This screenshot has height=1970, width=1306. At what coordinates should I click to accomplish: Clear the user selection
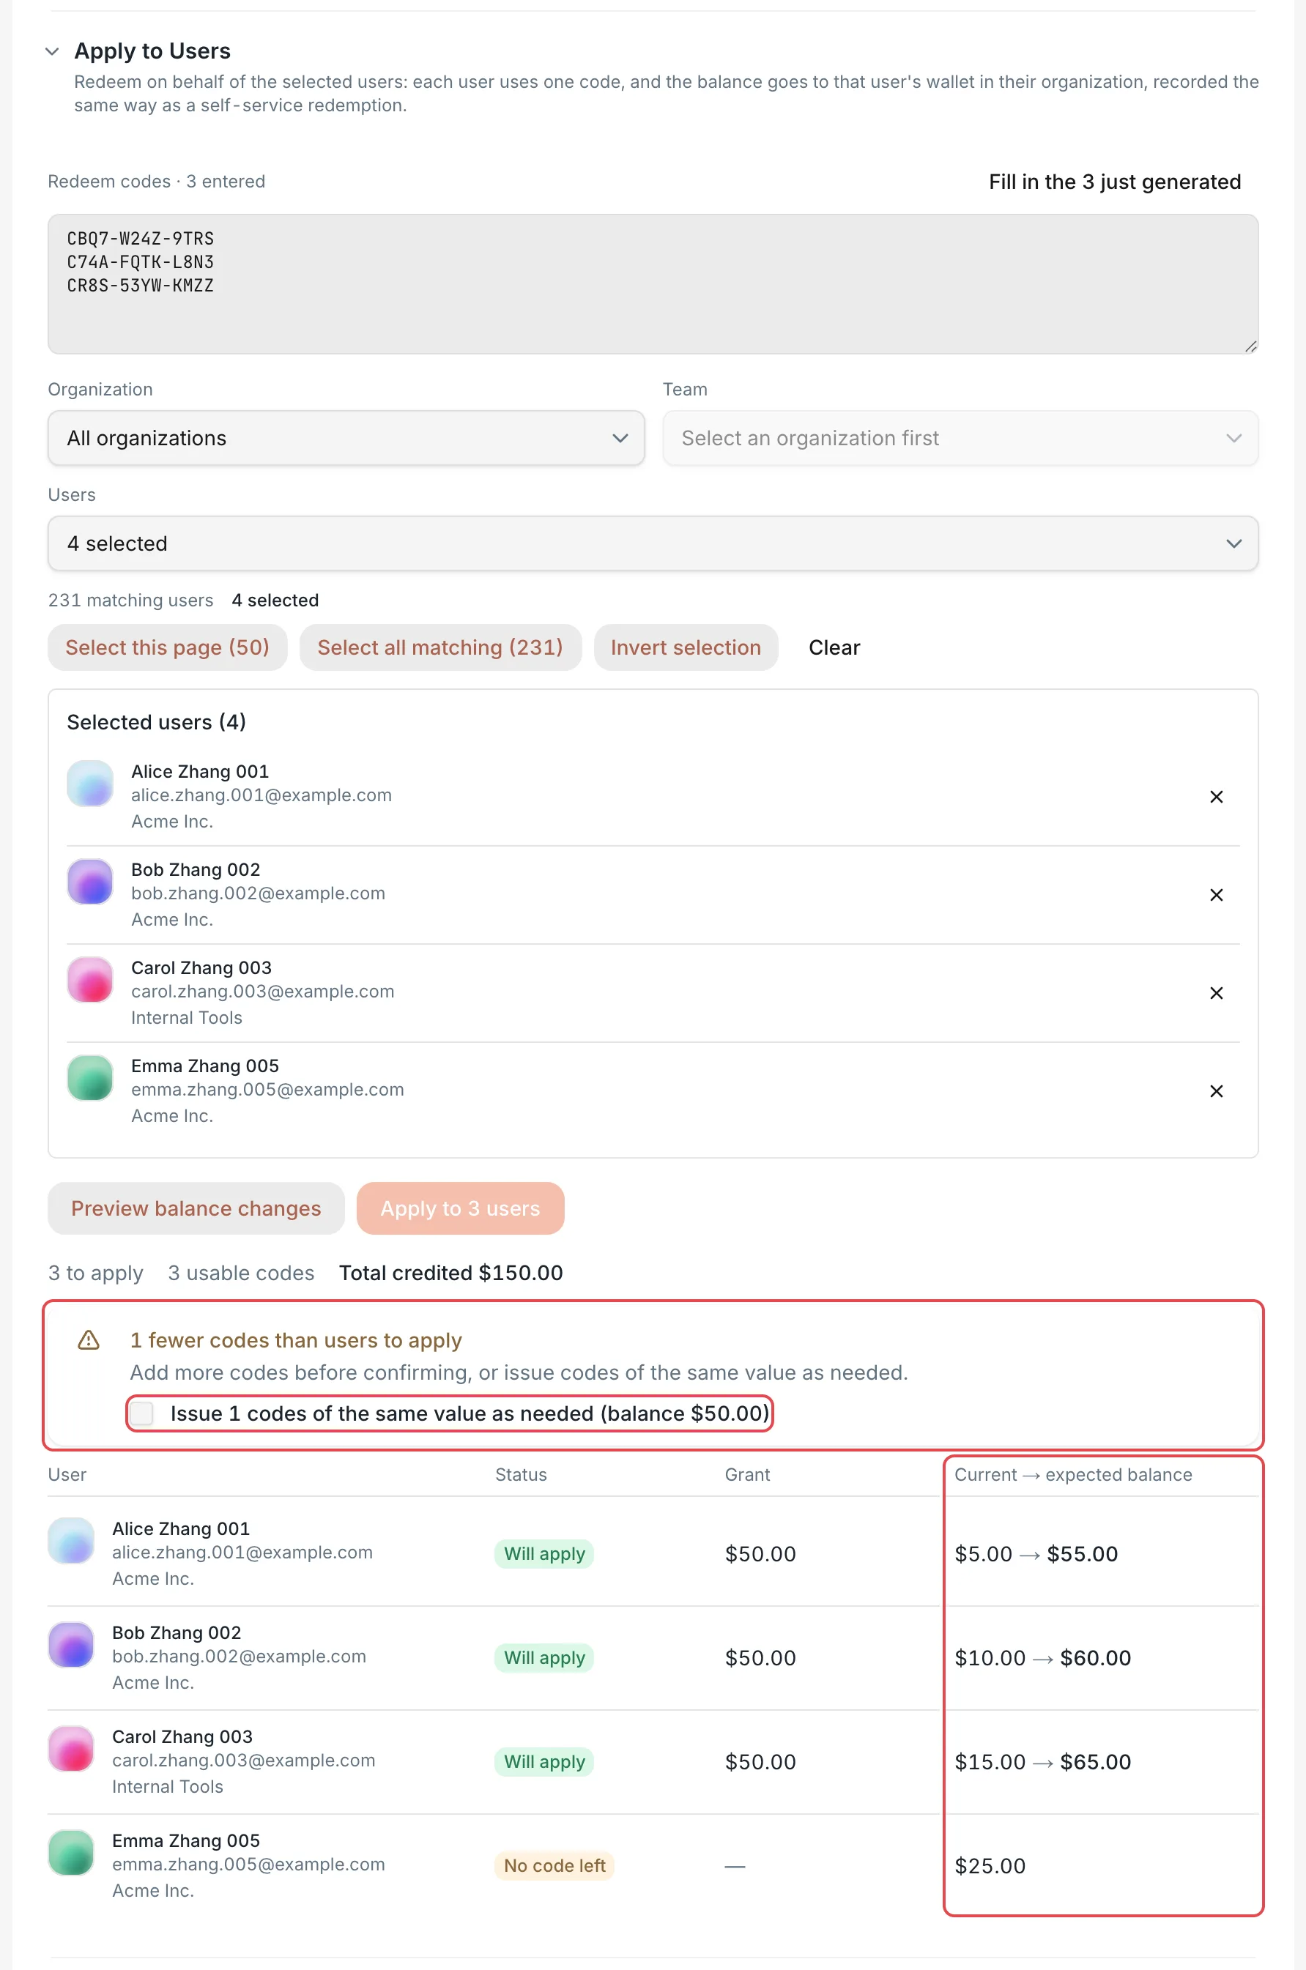click(x=834, y=648)
